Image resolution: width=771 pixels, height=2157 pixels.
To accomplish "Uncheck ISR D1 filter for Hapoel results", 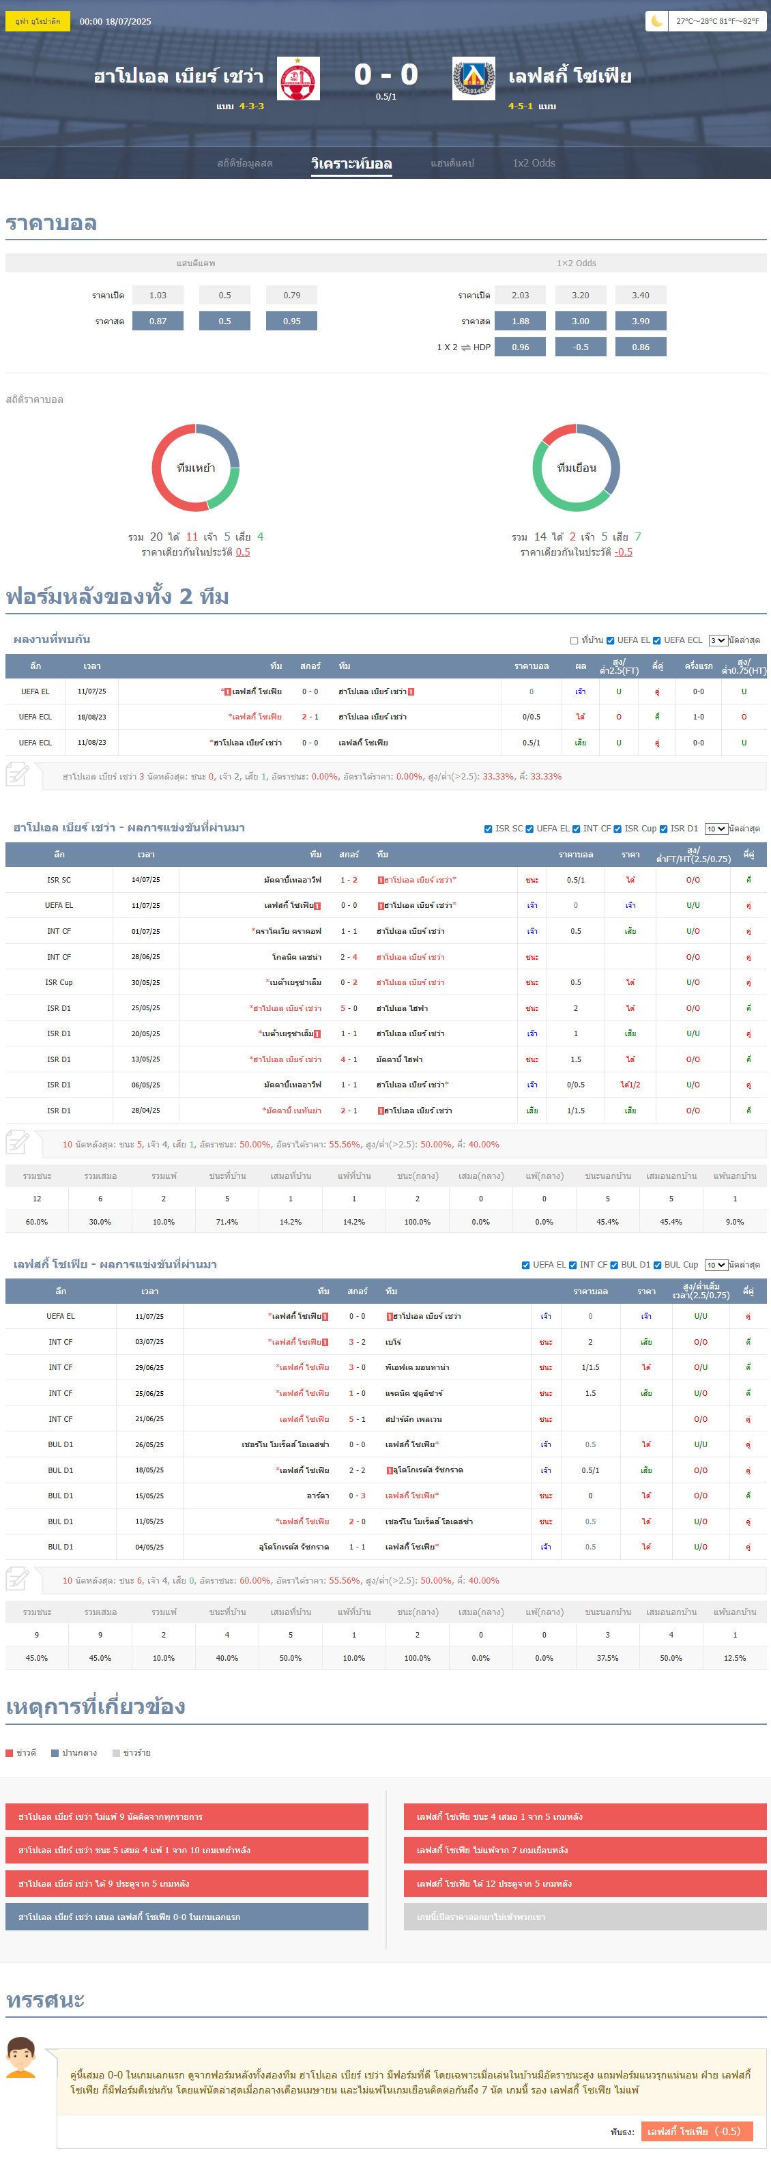I will 663,829.
